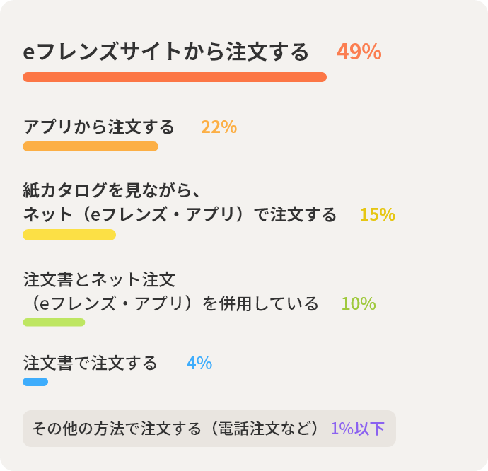
Task: Select ネット（eフレンズ・アプリ）で注文する text
Action: click(180, 215)
